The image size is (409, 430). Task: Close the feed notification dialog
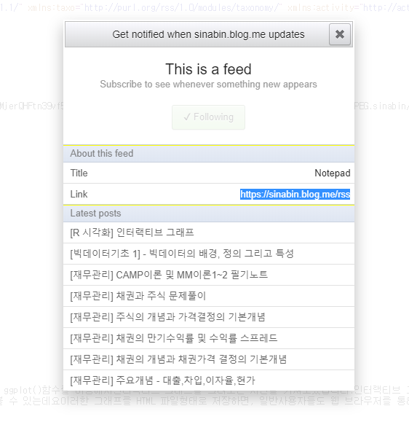click(x=339, y=34)
